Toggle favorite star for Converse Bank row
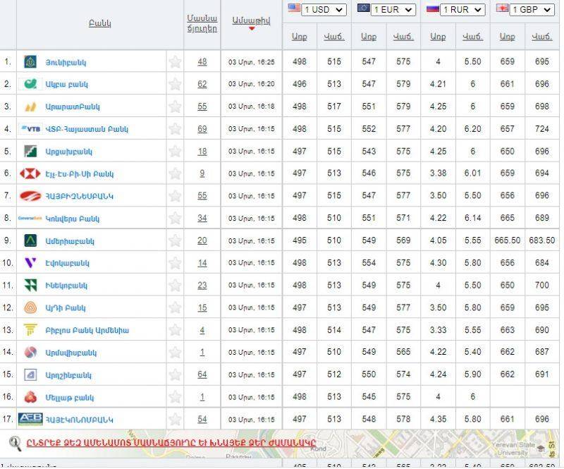564x469 pixels. tap(175, 219)
